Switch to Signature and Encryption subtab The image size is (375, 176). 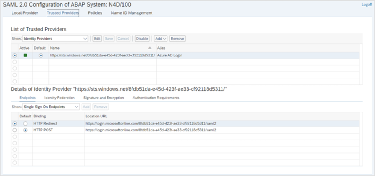[x=103, y=98]
